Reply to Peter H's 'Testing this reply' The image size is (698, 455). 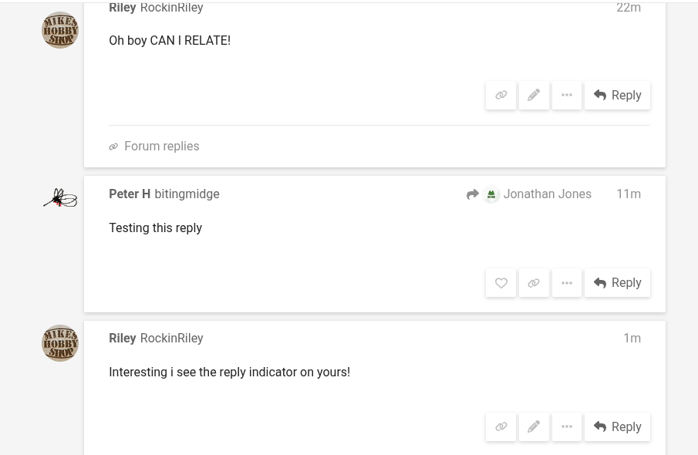coord(617,283)
